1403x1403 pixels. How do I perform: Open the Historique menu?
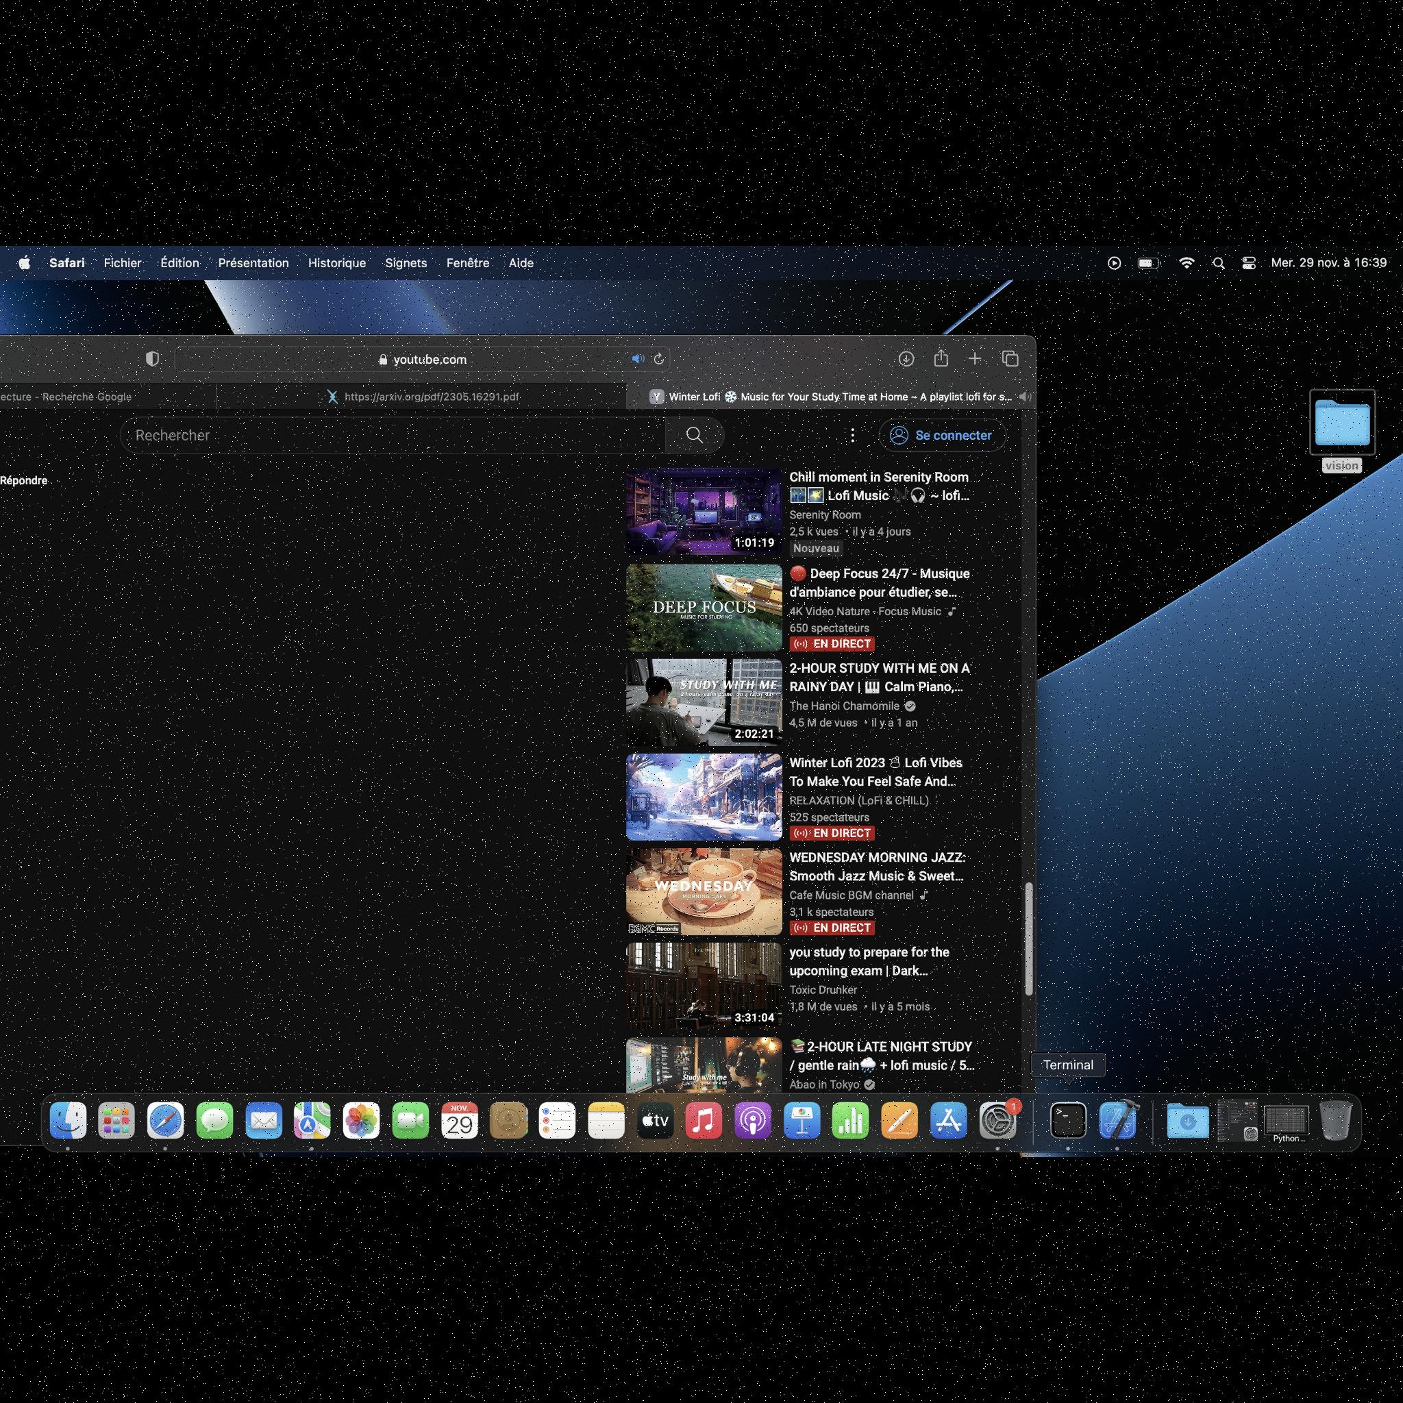pos(336,263)
